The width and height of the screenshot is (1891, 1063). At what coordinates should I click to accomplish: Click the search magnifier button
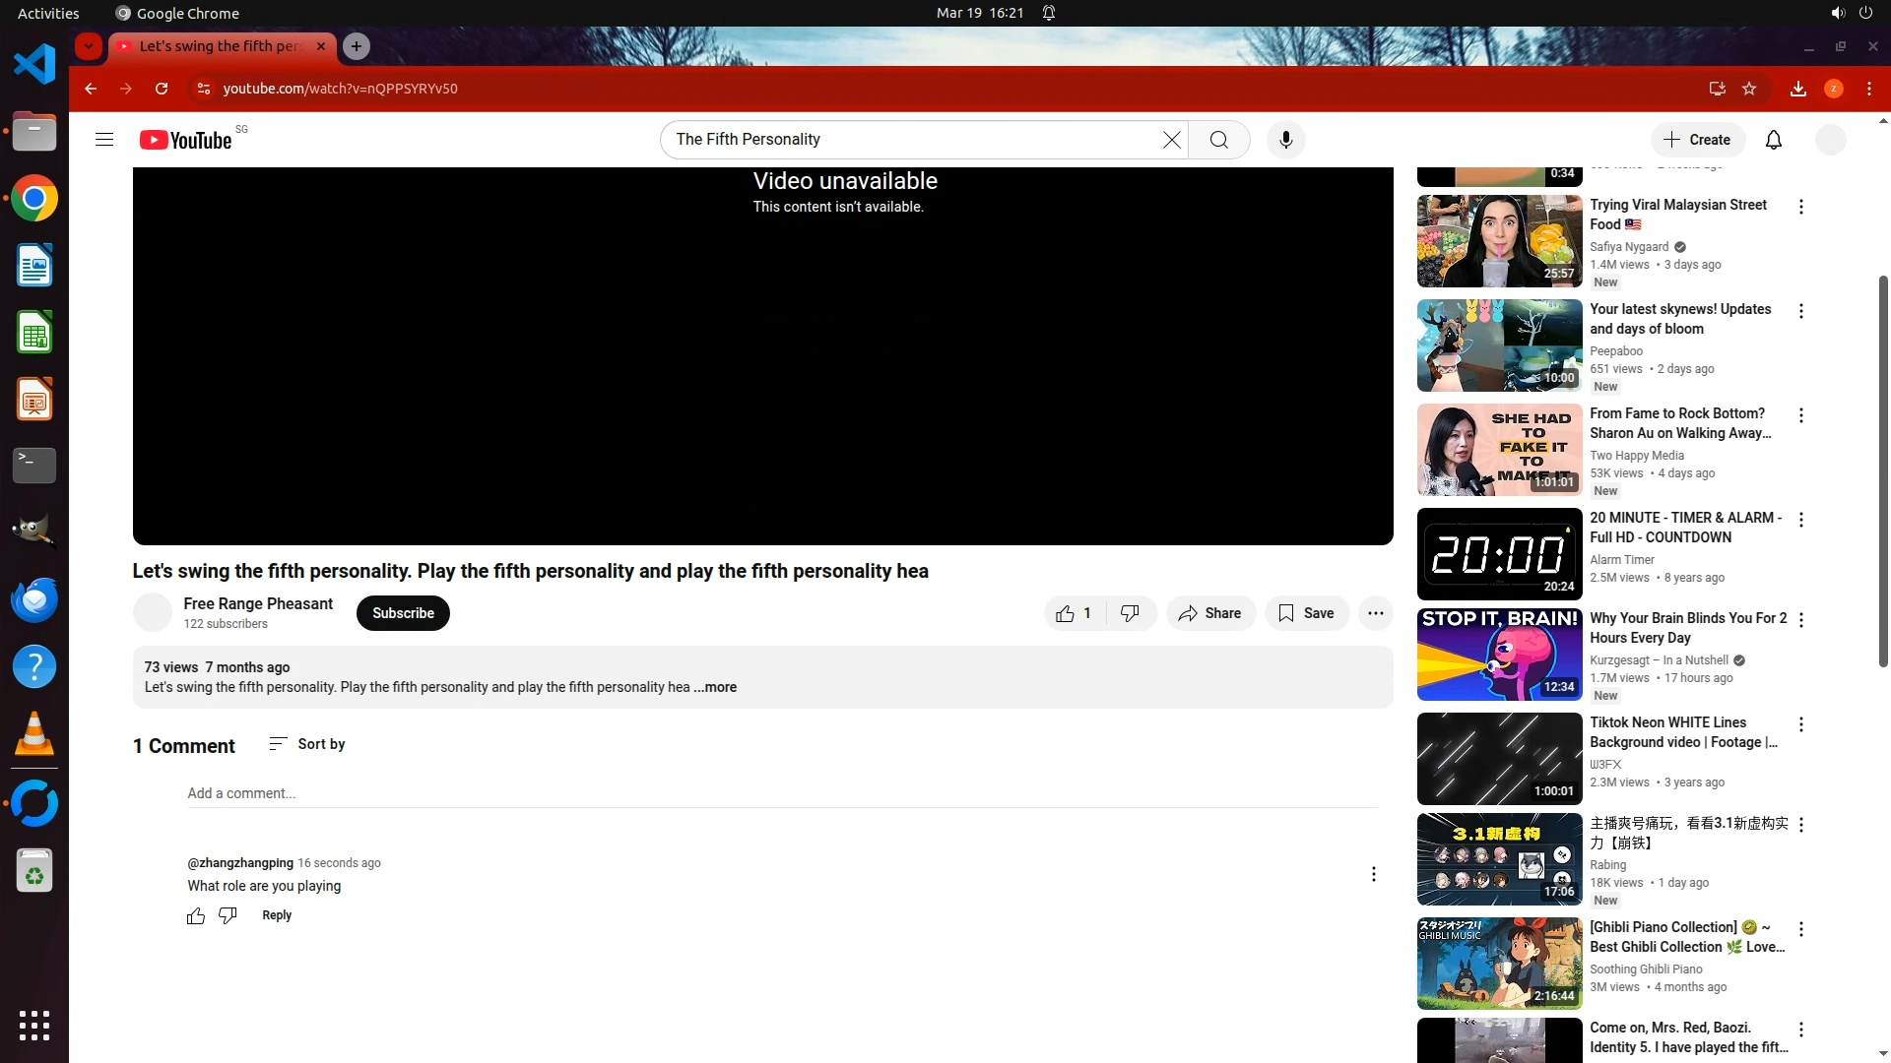click(1218, 140)
